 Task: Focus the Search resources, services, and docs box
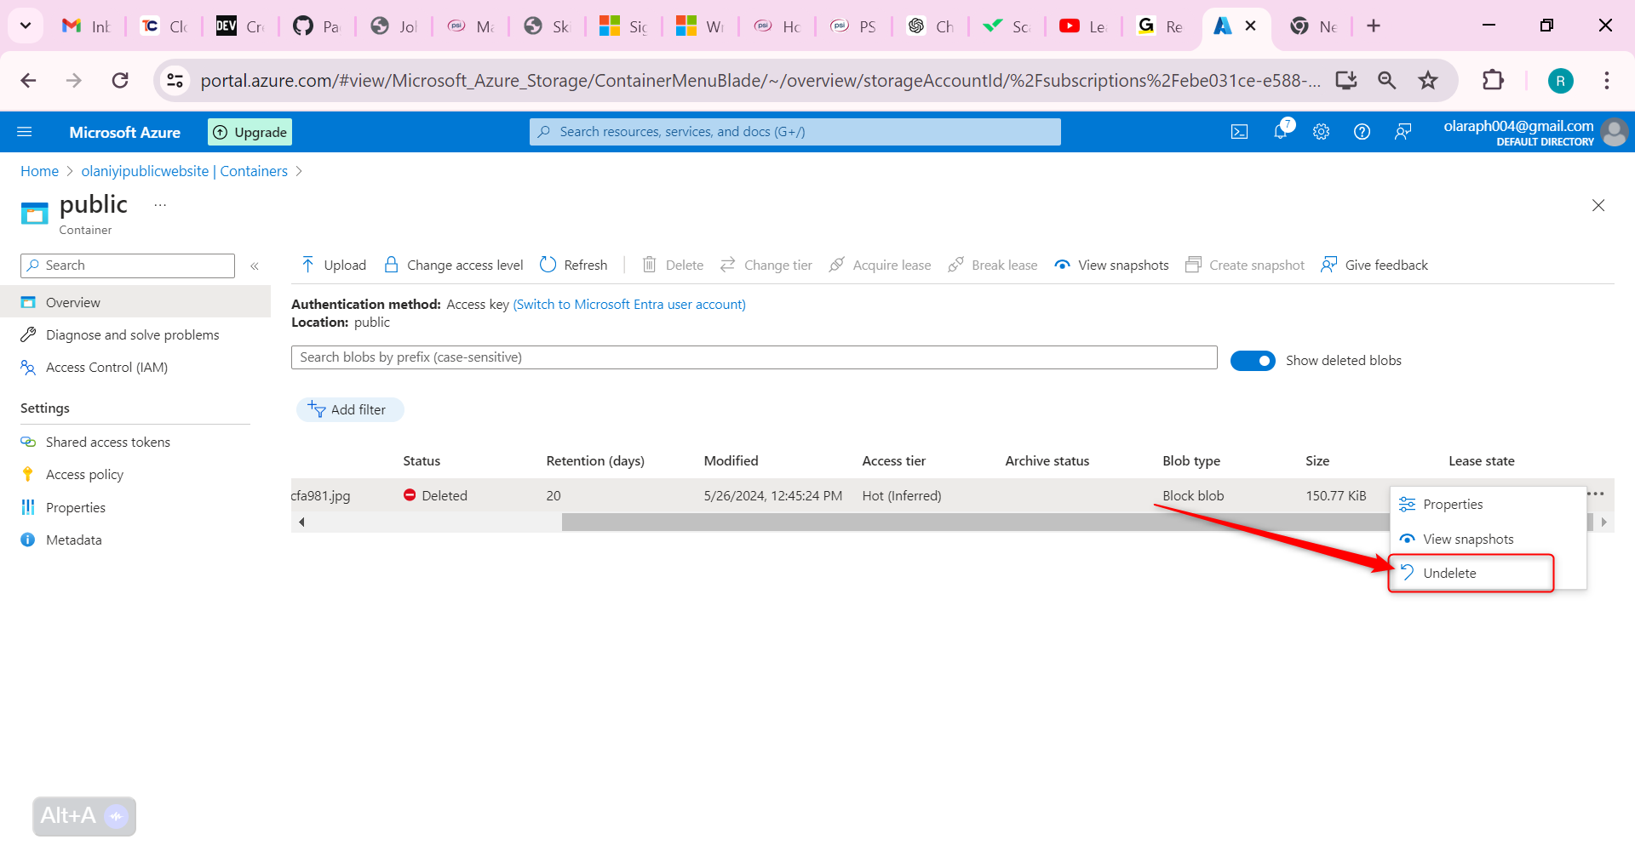(795, 132)
